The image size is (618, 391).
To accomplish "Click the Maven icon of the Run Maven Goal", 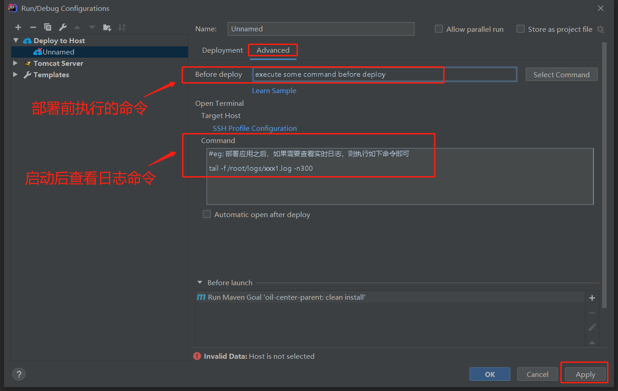I will (x=201, y=297).
